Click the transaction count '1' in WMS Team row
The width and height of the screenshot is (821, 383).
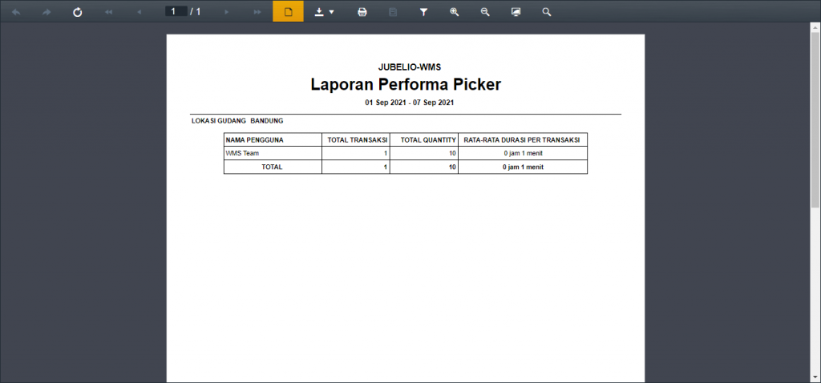point(386,153)
